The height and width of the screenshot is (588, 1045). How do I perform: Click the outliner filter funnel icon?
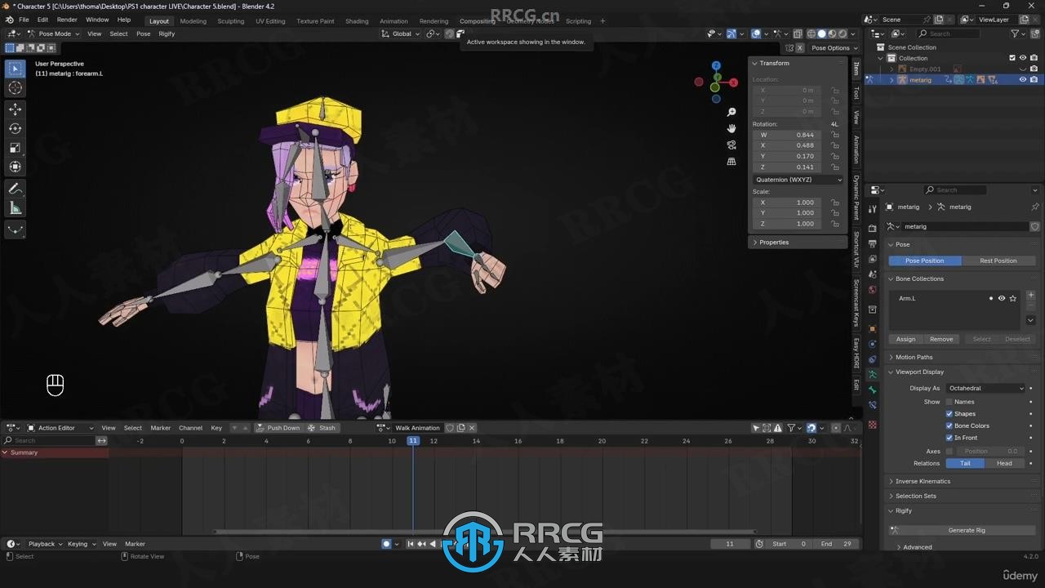click(1015, 33)
